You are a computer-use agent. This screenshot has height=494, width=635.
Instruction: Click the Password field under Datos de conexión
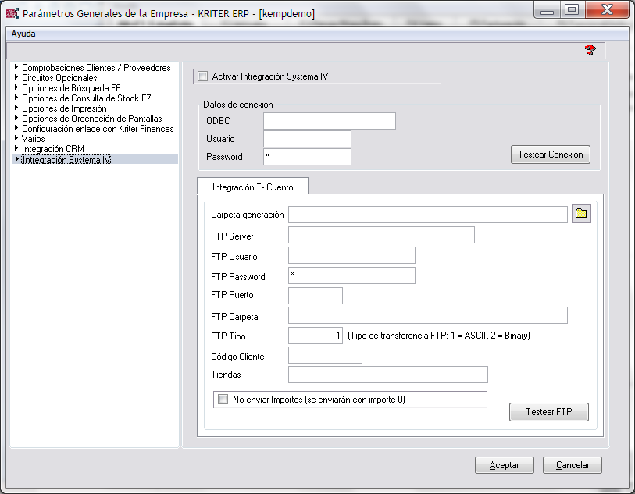[x=307, y=157]
